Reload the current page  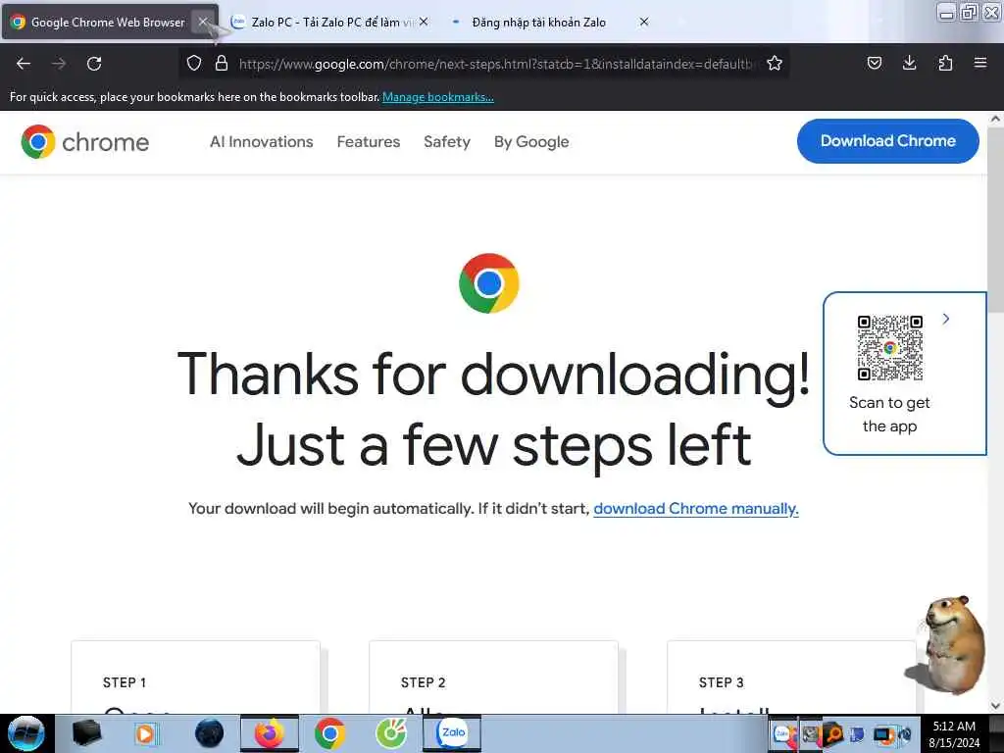(x=94, y=64)
